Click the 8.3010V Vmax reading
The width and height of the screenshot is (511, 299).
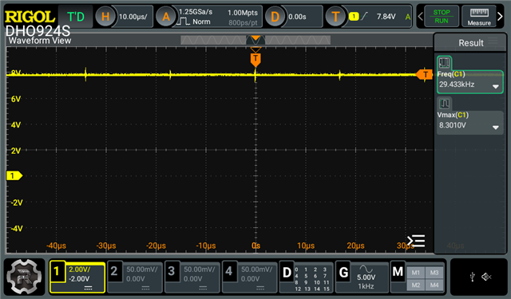(453, 125)
